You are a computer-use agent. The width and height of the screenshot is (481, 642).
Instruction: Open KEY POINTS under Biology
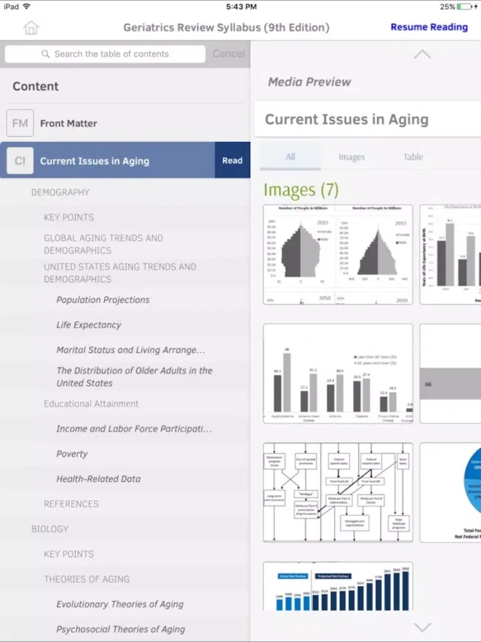point(69,553)
